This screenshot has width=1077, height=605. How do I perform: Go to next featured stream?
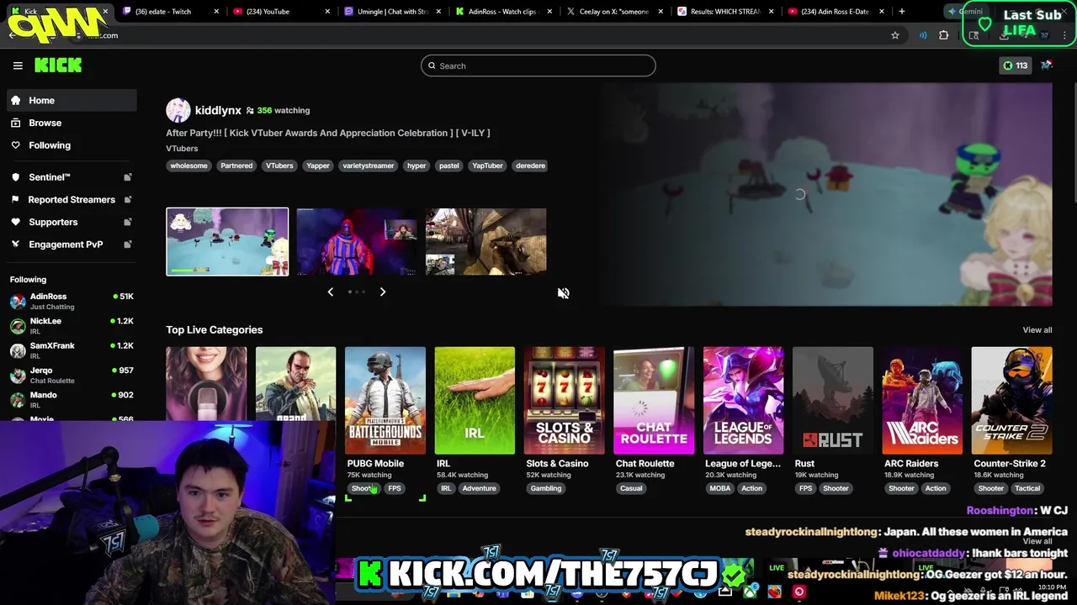pos(382,292)
